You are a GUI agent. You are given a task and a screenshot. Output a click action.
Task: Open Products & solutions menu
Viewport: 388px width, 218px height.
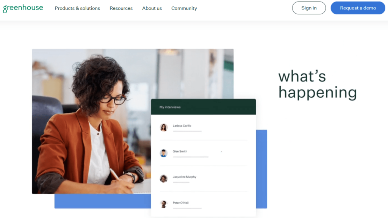tap(77, 8)
